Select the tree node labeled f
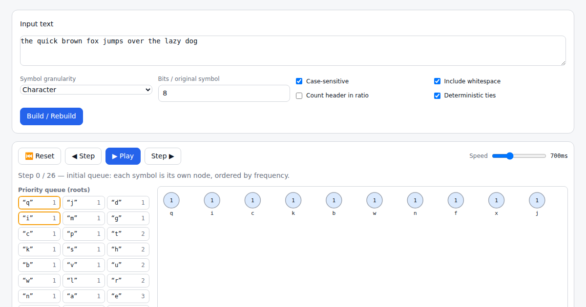The height and width of the screenshot is (307, 586). point(456,200)
